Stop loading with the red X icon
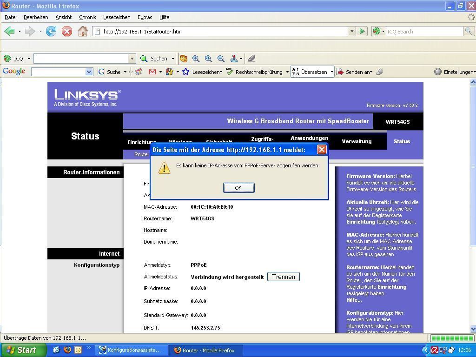Screen dimensions: 476x357 pos(67,31)
